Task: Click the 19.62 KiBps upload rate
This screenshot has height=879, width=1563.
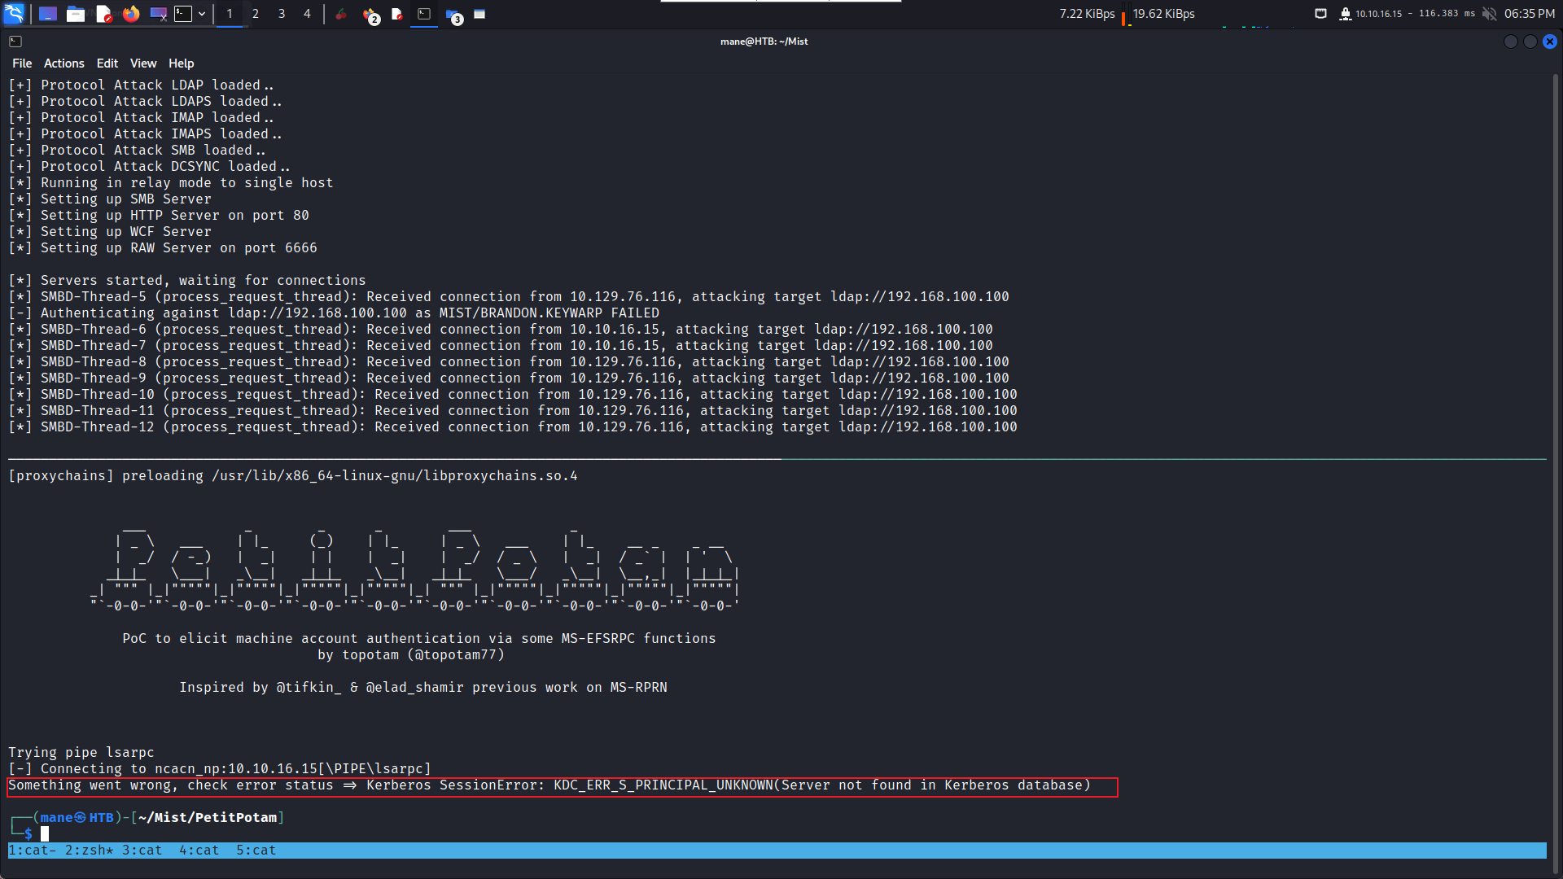Action: click(x=1163, y=14)
